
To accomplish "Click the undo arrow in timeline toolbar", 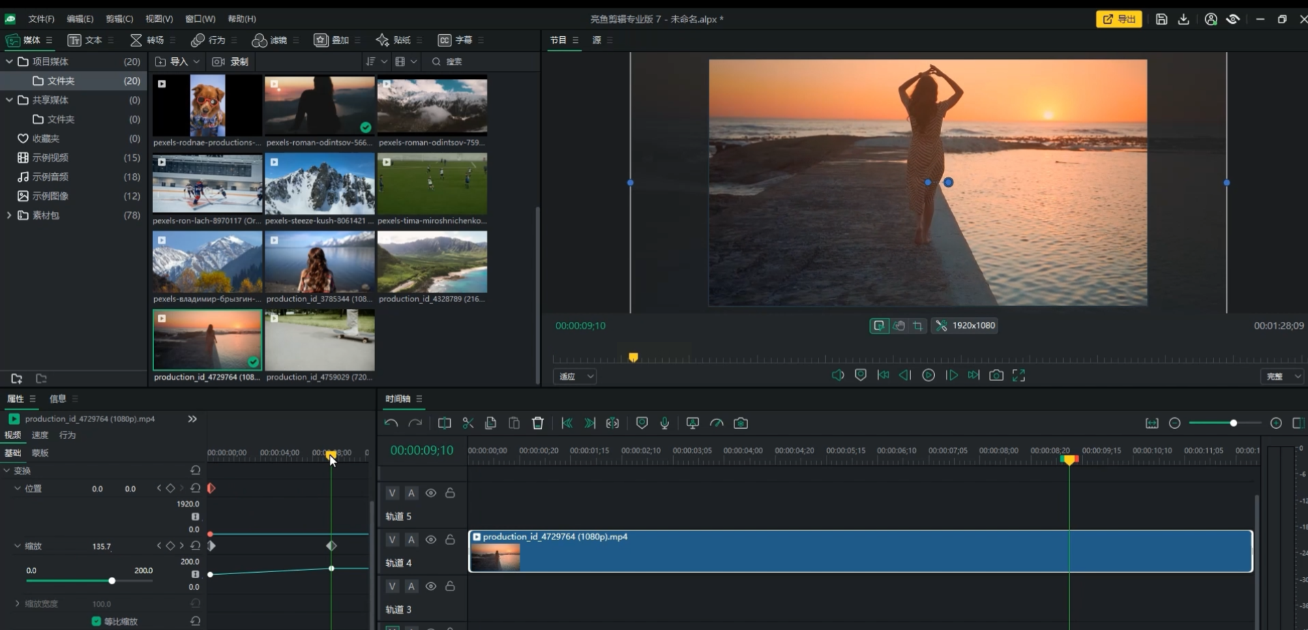I will coord(391,423).
